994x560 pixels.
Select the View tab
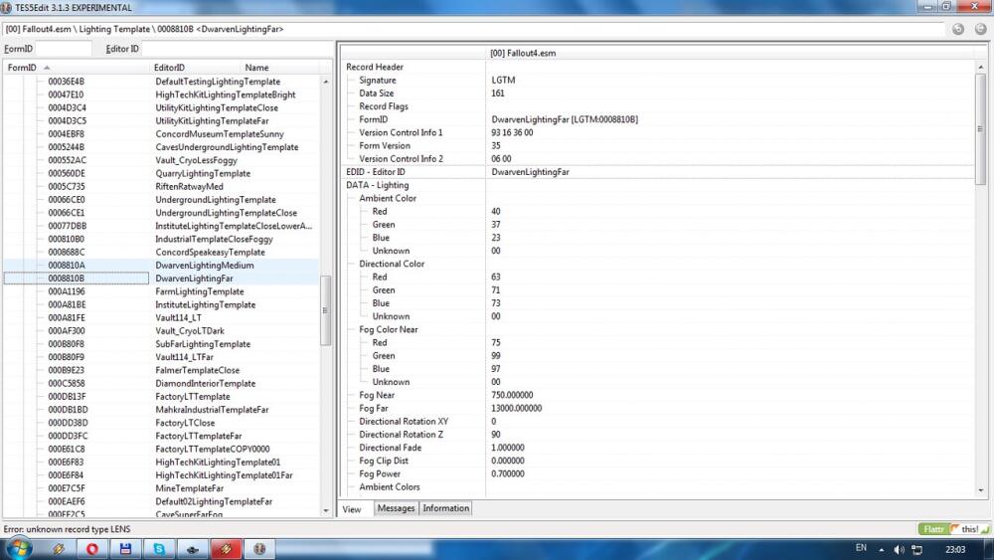(x=352, y=508)
